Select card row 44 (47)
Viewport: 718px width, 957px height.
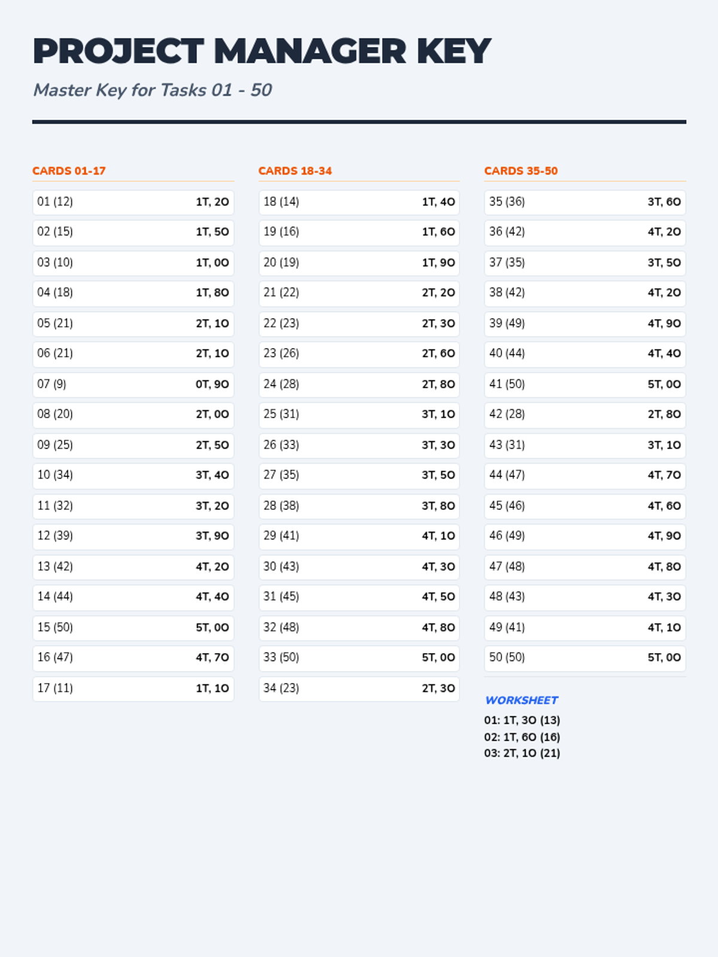pyautogui.click(x=585, y=476)
